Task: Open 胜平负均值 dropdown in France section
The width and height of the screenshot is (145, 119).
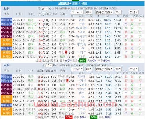Action: [x=104, y=69]
